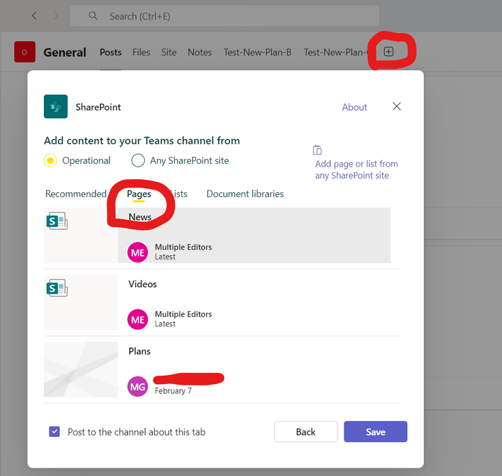This screenshot has height=476, width=502.
Task: Click the Videos page SharePoint icon
Action: [57, 288]
